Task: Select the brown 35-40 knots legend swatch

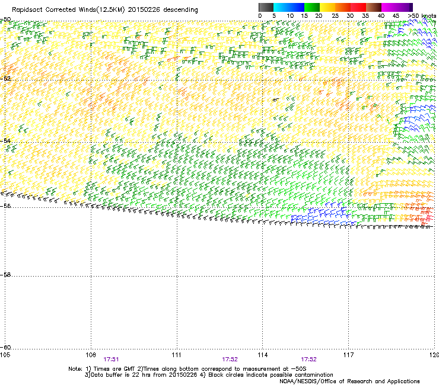Action: (x=374, y=7)
